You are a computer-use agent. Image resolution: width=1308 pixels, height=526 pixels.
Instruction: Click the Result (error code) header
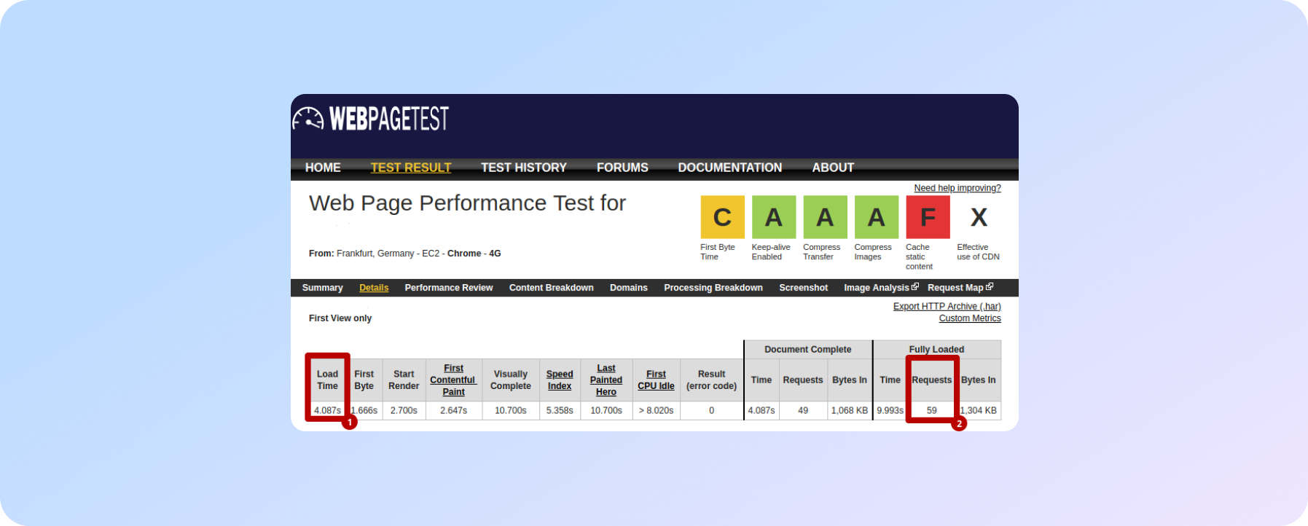[711, 380]
